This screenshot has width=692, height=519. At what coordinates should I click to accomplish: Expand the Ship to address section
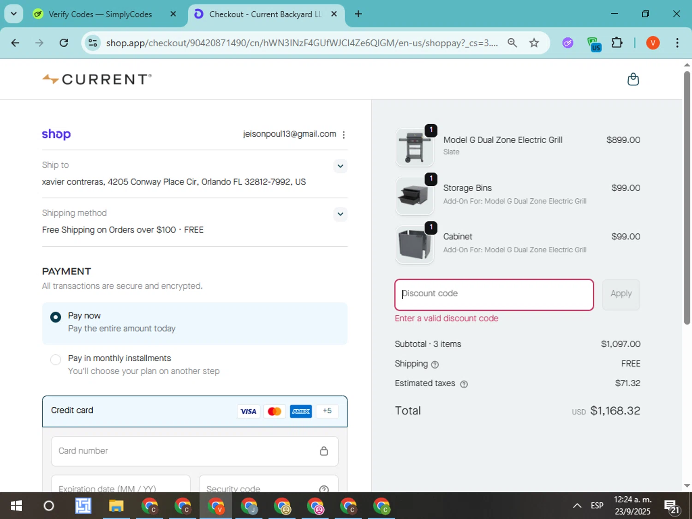coord(340,166)
